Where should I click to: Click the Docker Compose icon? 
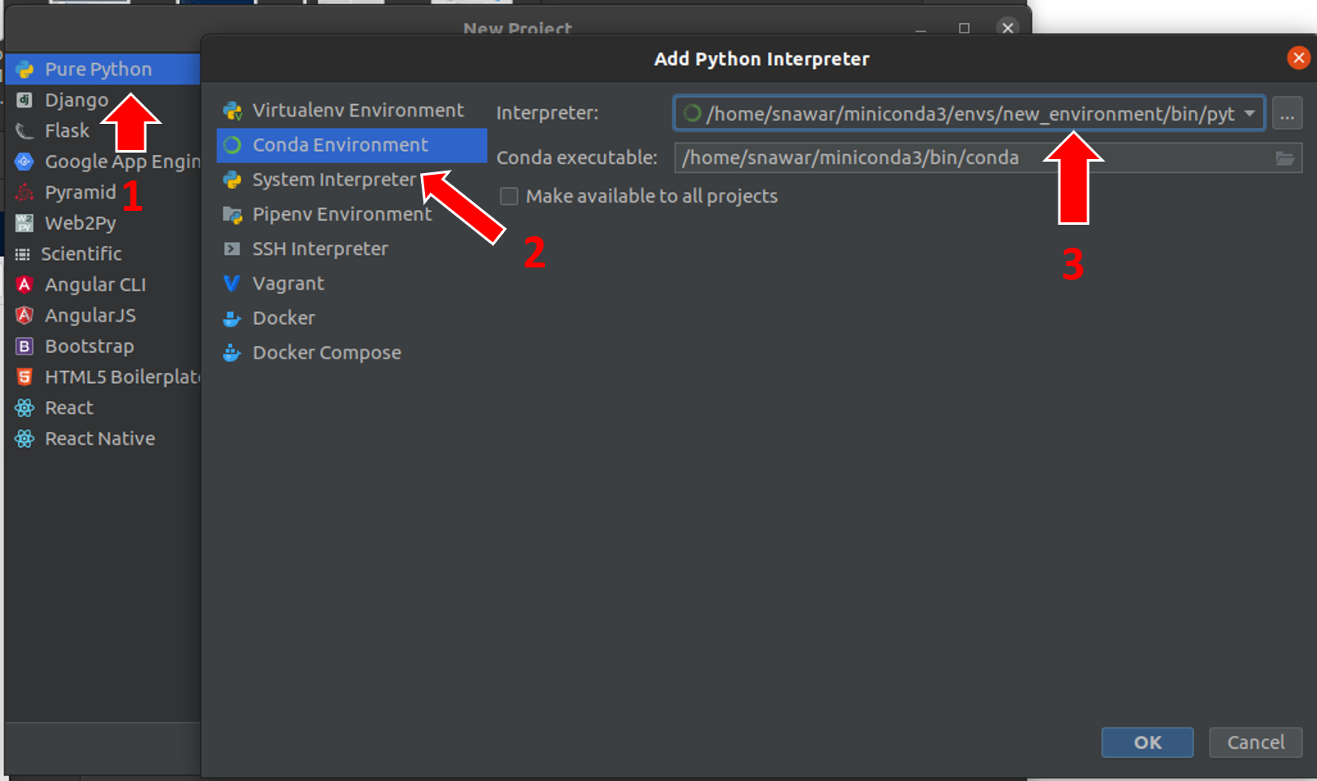232,353
